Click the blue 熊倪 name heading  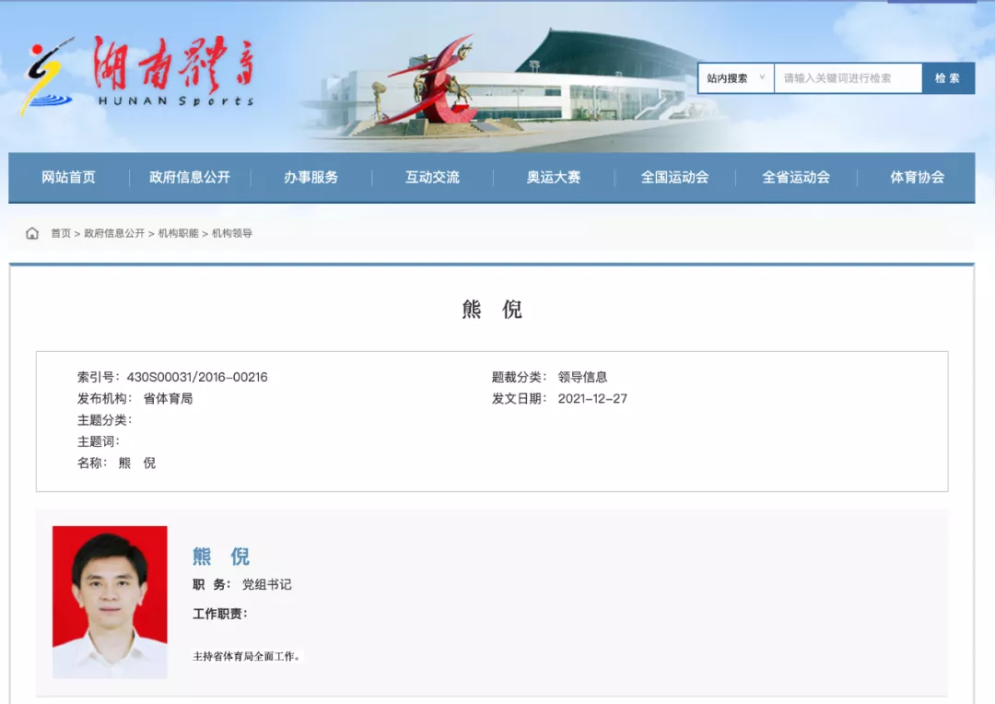221,557
